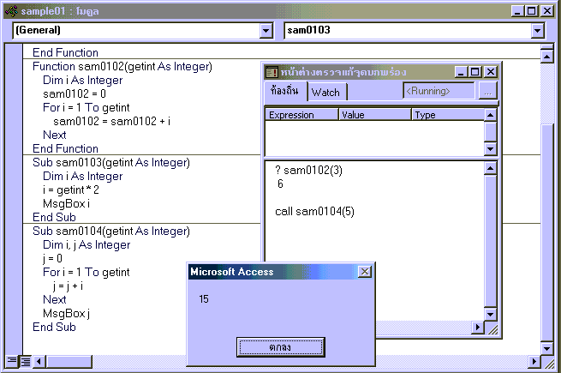Image resolution: width=561 pixels, height=373 pixels.
Task: Minimize the debug window
Action: click(463, 72)
